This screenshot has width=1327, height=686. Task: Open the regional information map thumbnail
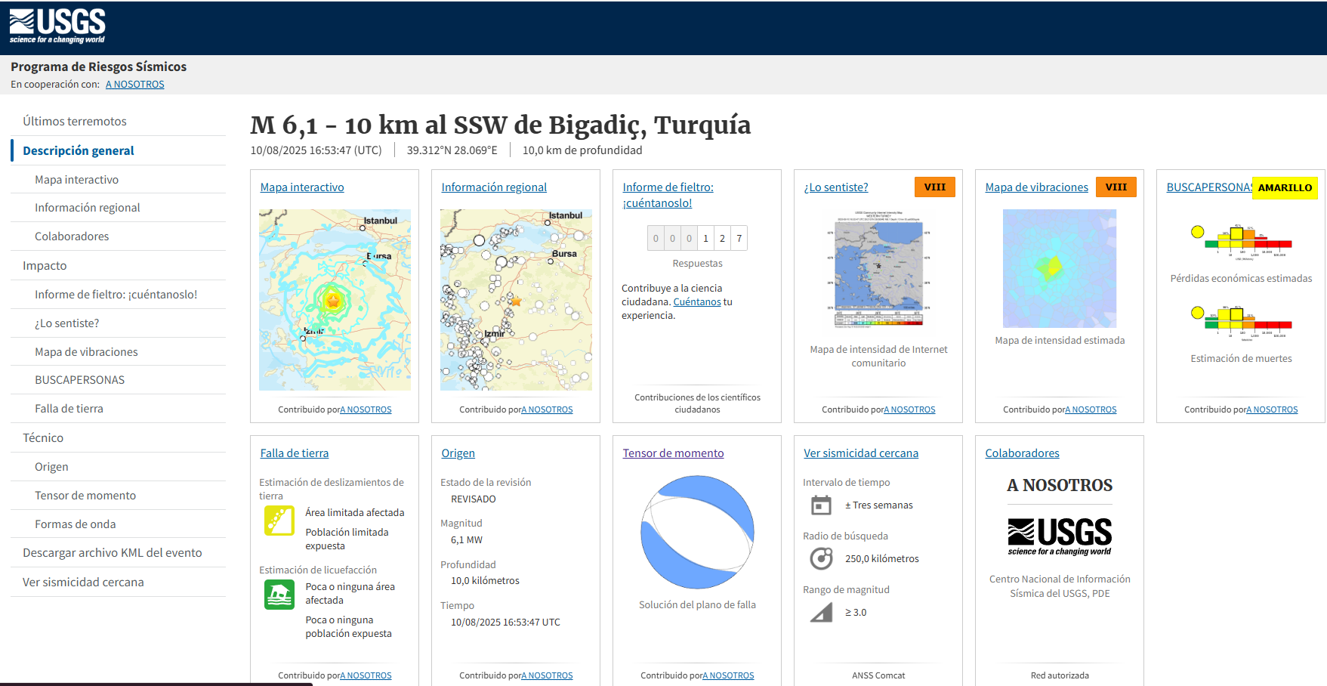pyautogui.click(x=516, y=300)
